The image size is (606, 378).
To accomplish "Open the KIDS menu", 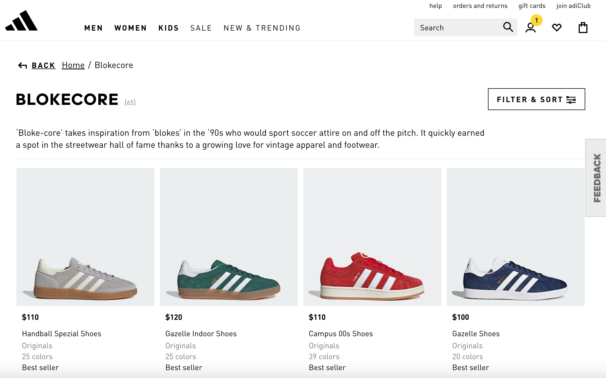I will [x=169, y=28].
